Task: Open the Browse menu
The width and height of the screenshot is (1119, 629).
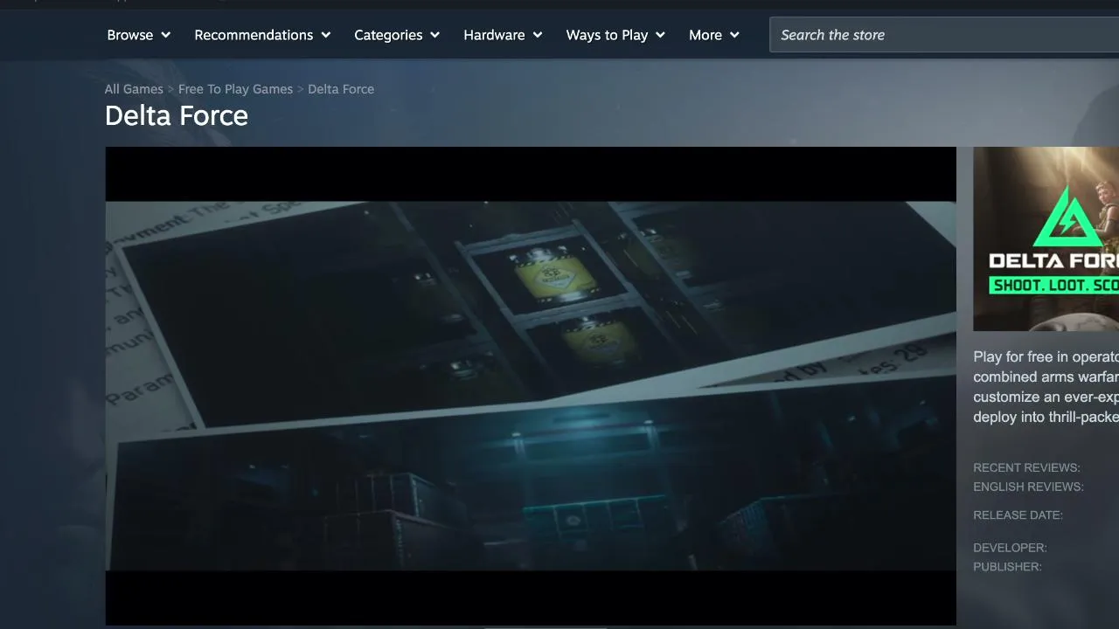Action: [138, 35]
